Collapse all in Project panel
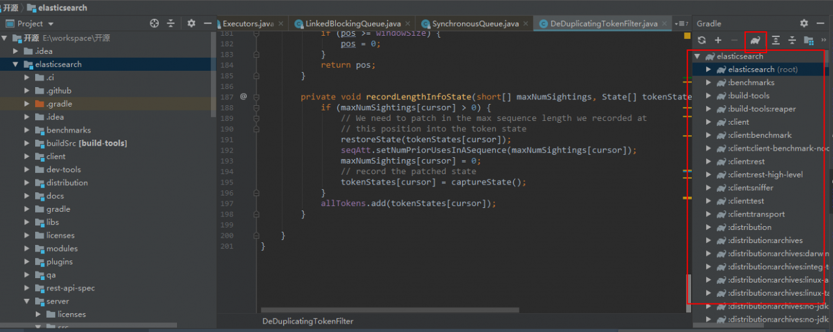The image size is (833, 332). coord(171,23)
